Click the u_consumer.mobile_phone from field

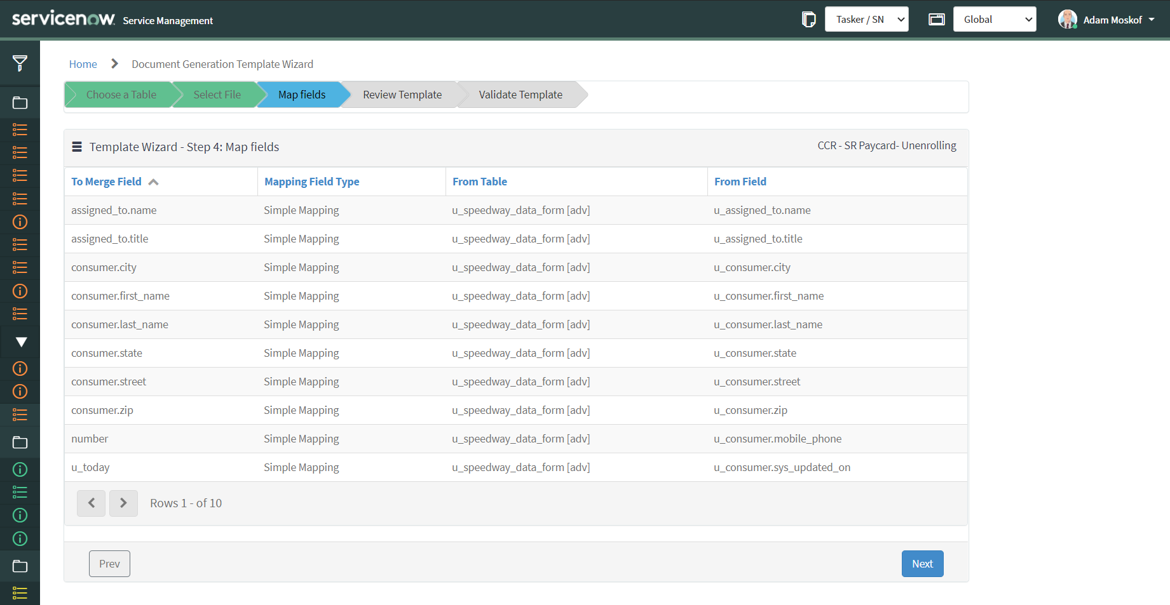pos(777,439)
